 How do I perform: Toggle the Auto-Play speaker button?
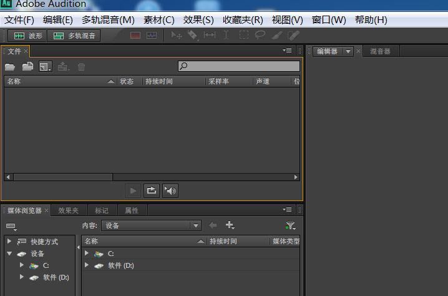(170, 190)
